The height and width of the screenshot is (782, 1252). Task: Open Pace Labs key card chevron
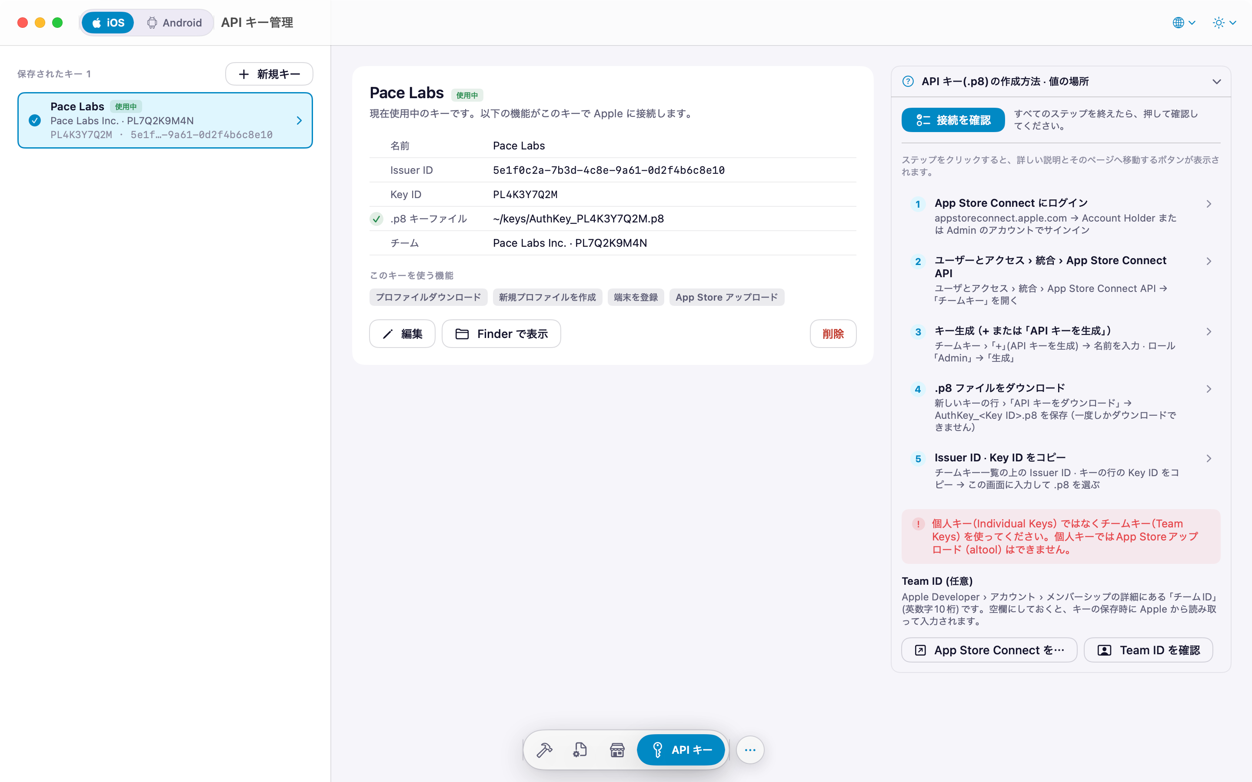pyautogui.click(x=299, y=120)
